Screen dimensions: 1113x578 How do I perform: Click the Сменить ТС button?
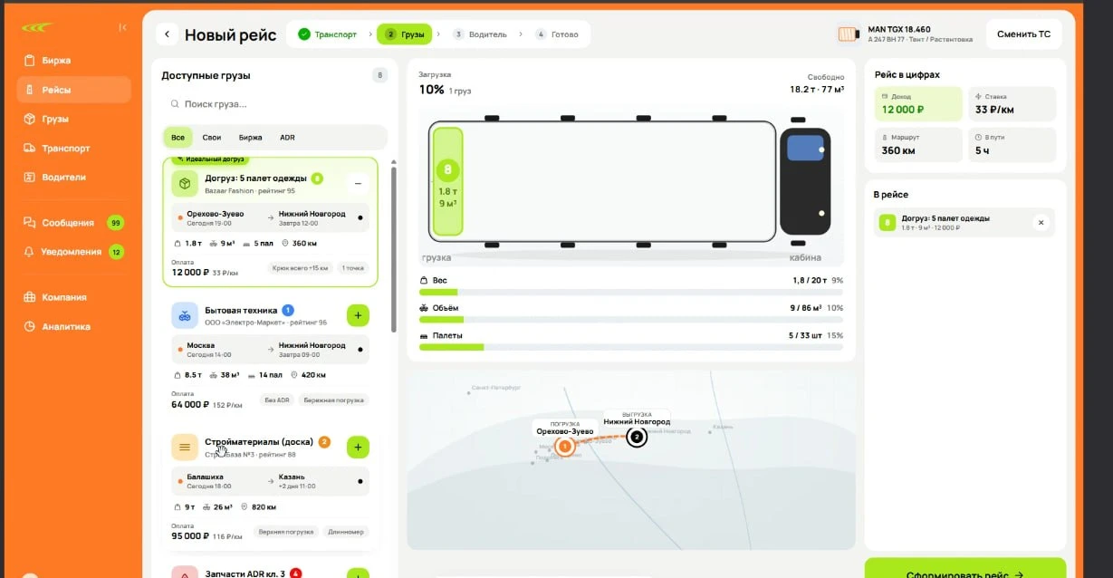click(1023, 34)
